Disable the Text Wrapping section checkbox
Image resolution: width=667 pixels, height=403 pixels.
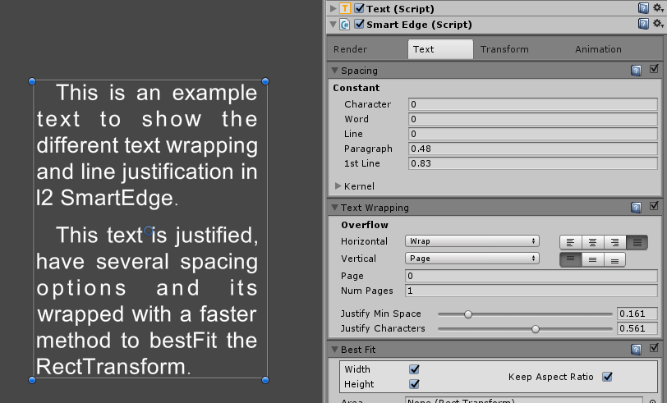654,208
